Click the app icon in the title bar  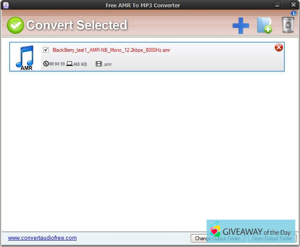click(x=6, y=5)
